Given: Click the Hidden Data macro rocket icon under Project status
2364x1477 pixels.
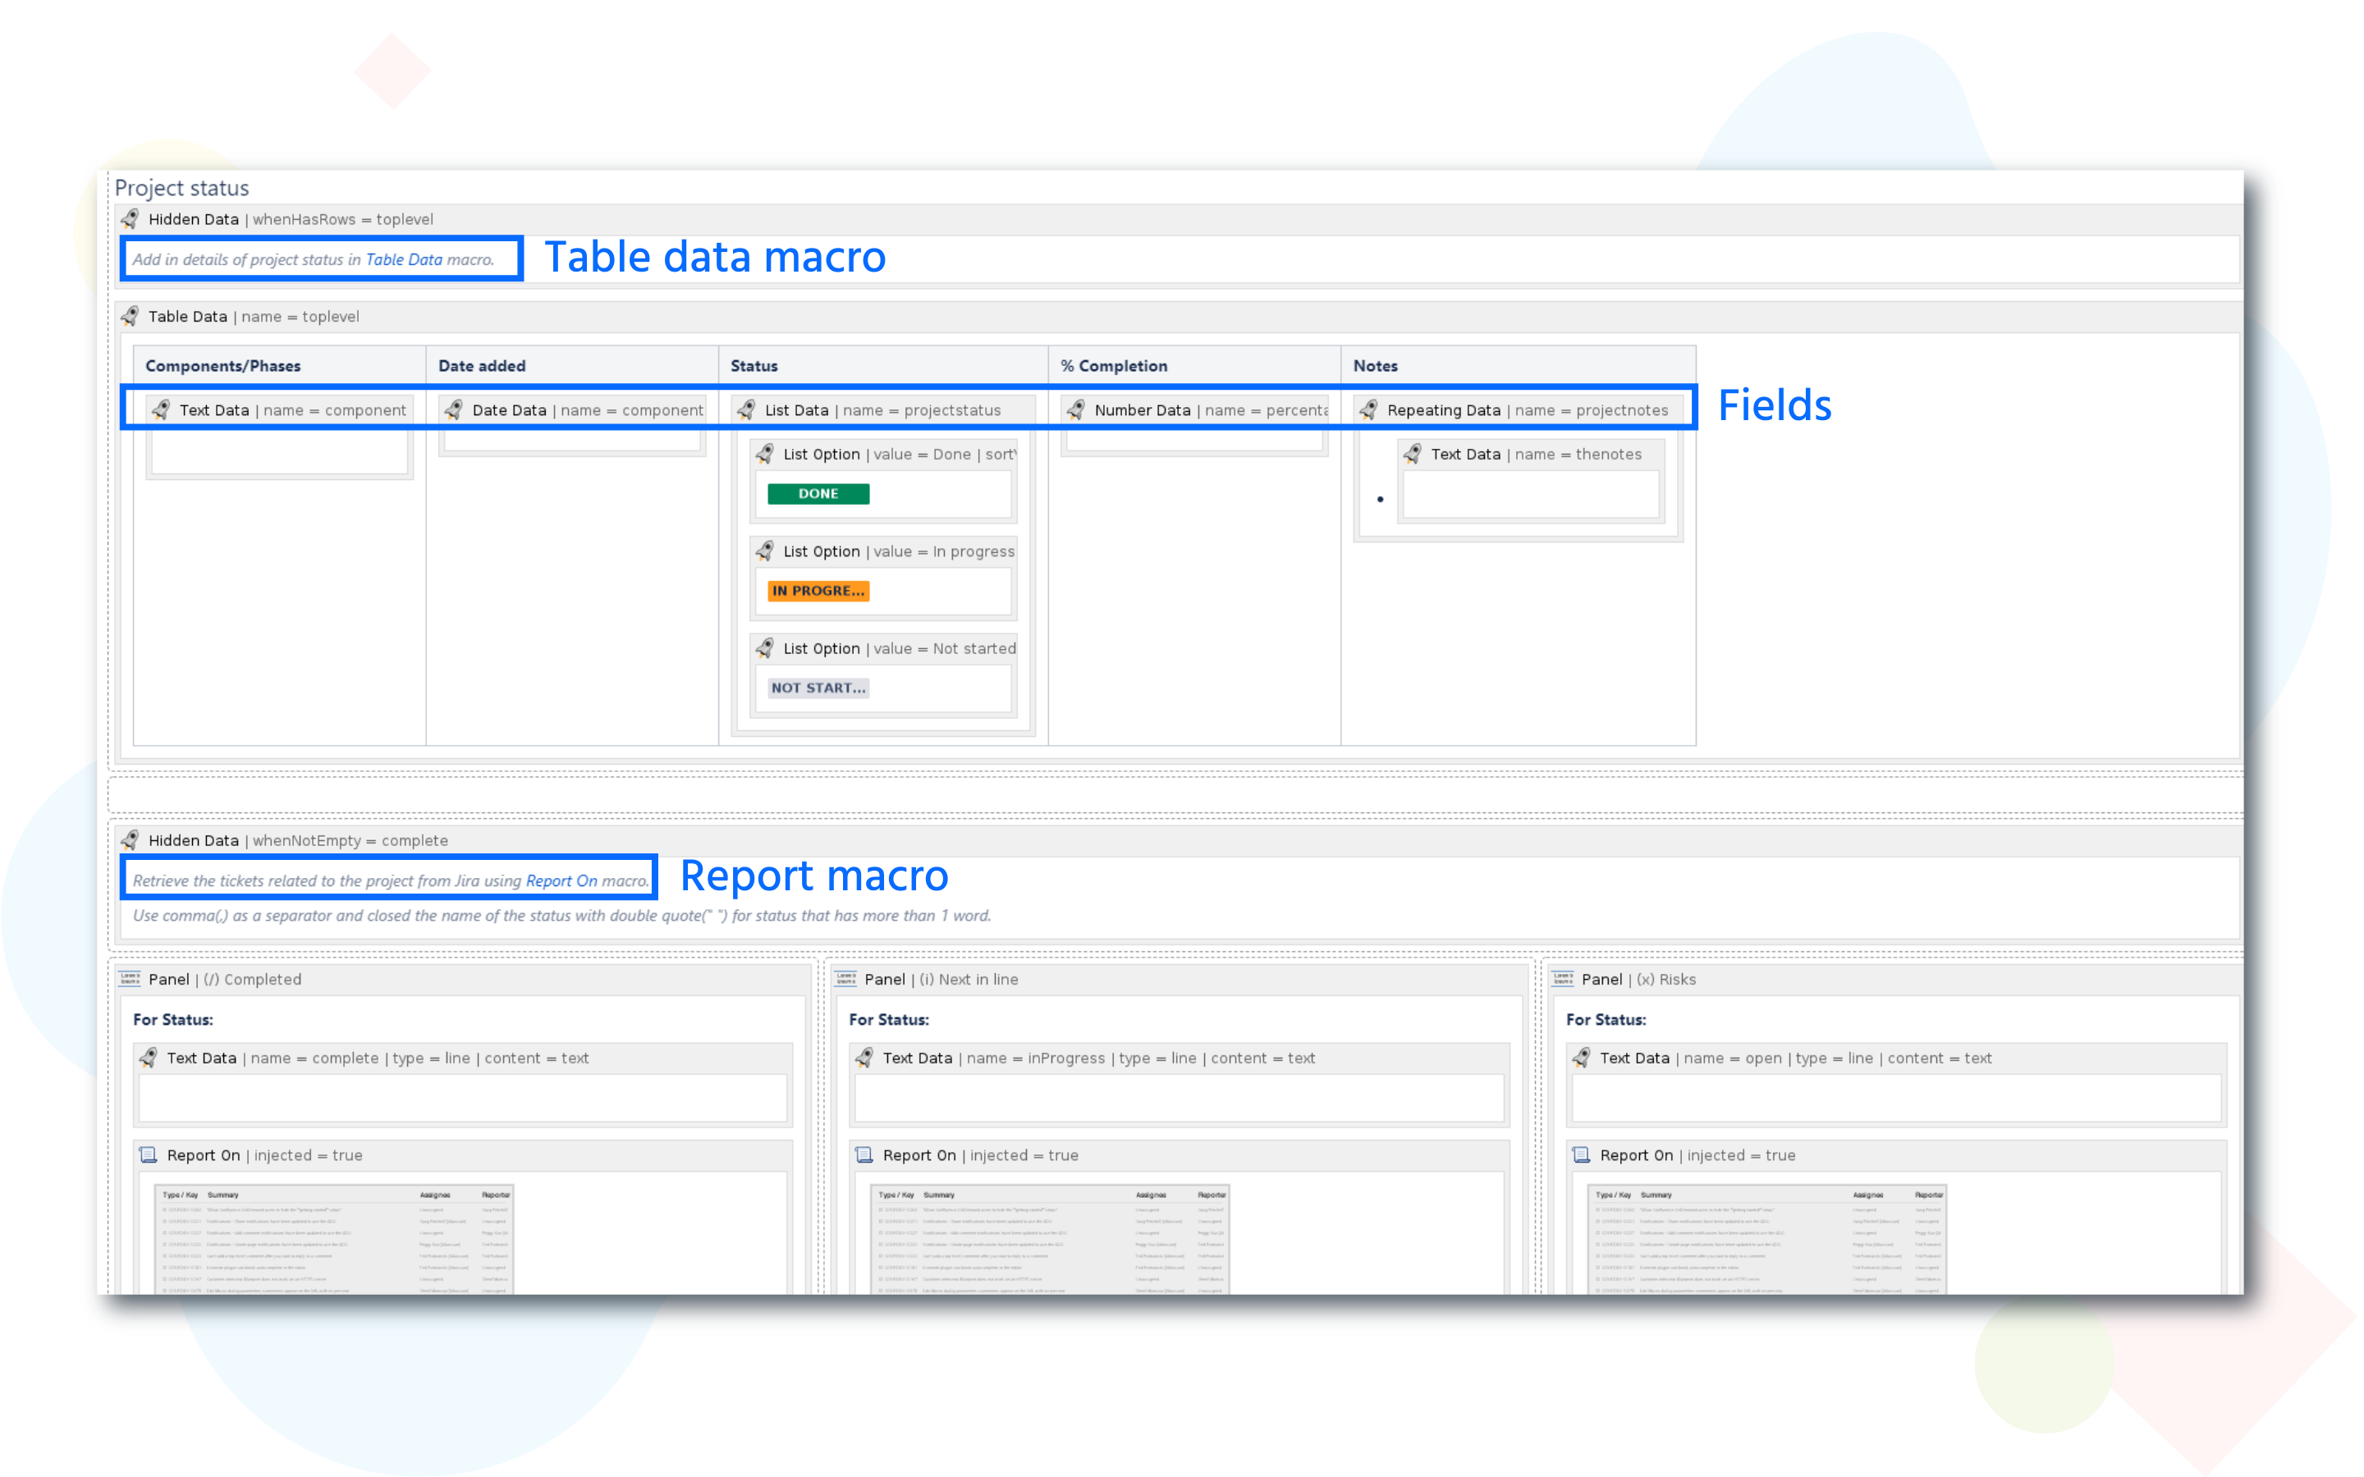Looking at the screenshot, I should point(130,219).
